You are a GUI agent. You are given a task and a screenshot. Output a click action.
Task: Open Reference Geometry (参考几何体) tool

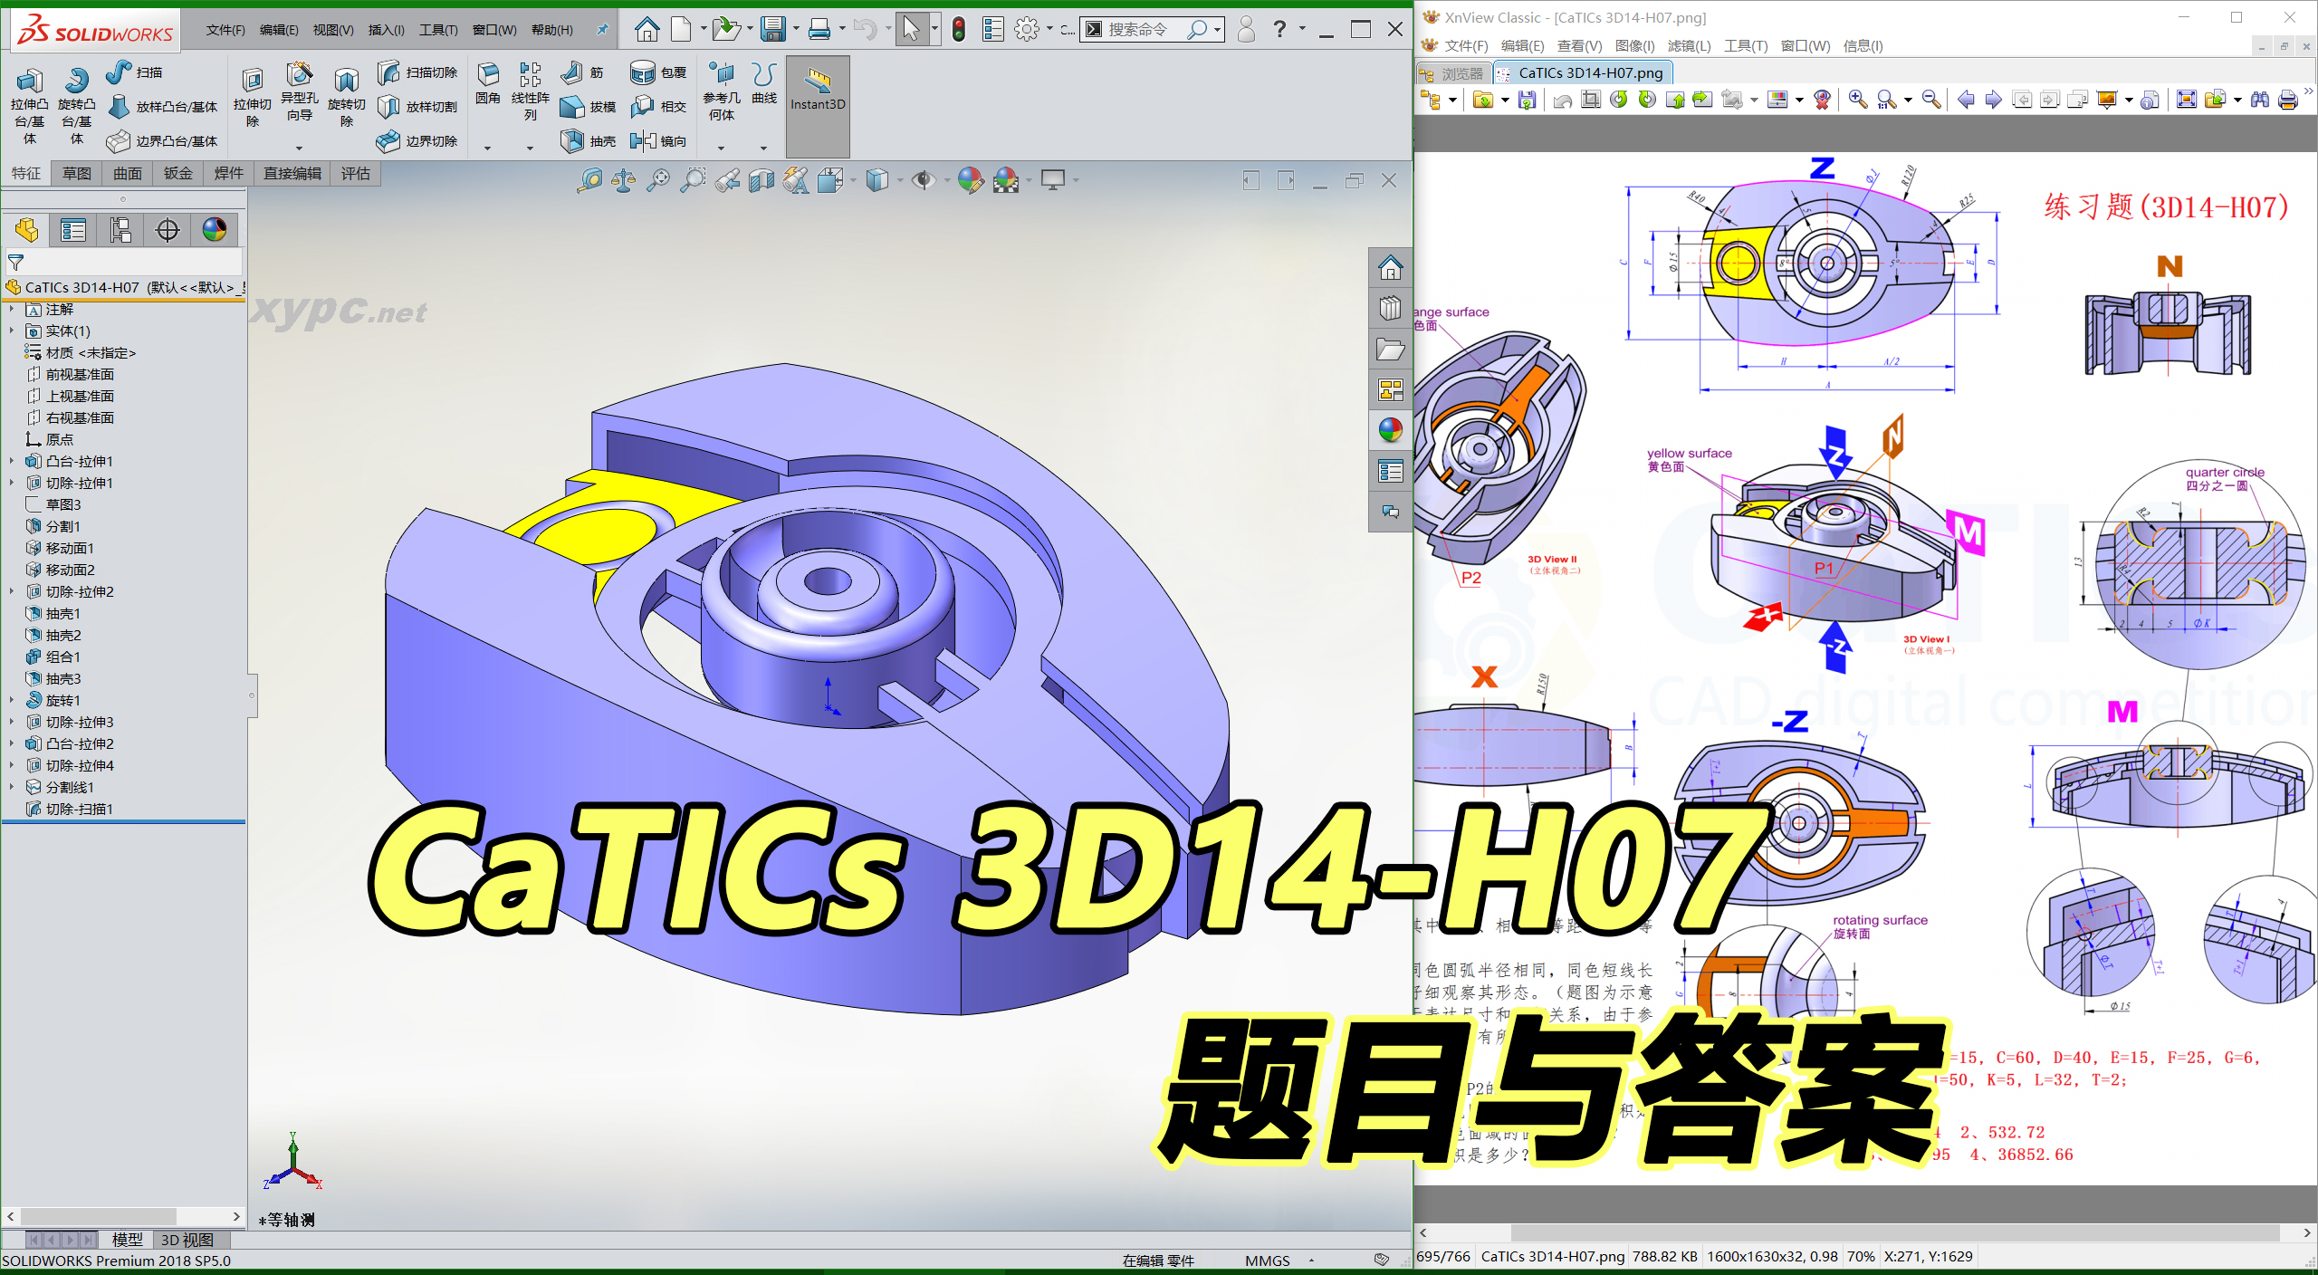pyautogui.click(x=722, y=91)
